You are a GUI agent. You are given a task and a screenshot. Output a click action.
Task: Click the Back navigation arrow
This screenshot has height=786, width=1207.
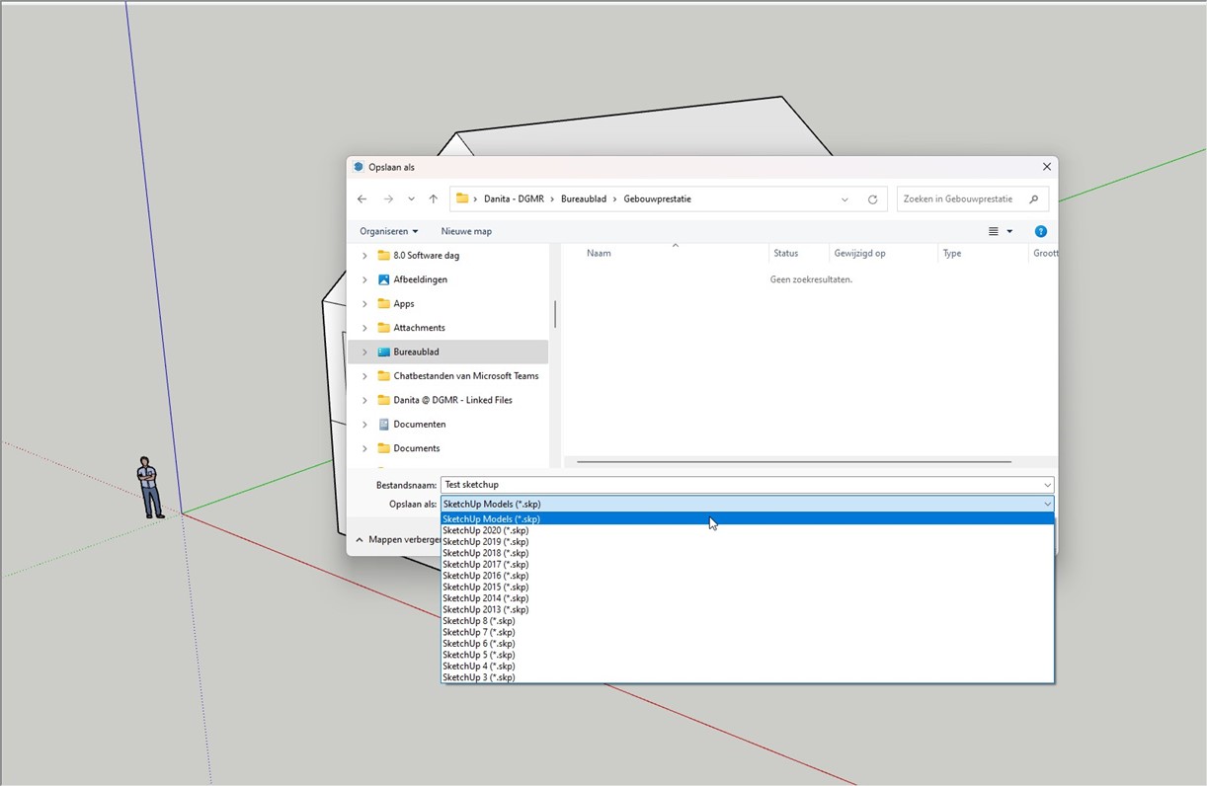click(362, 199)
